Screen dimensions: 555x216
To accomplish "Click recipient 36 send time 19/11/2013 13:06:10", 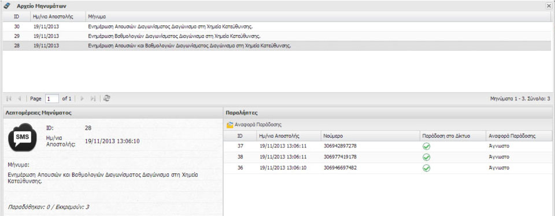I will click(x=283, y=168).
